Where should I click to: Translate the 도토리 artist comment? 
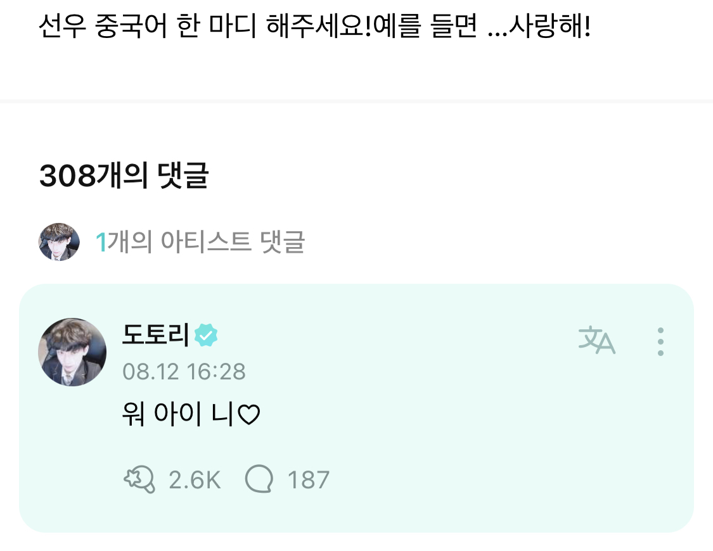(596, 341)
